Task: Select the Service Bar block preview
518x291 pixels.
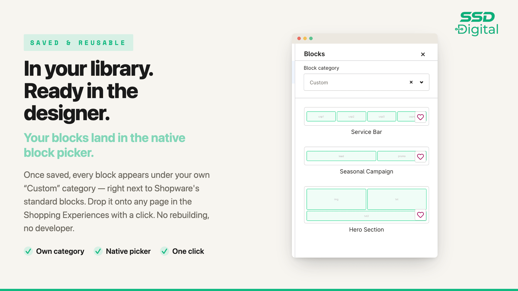Action: click(366, 116)
